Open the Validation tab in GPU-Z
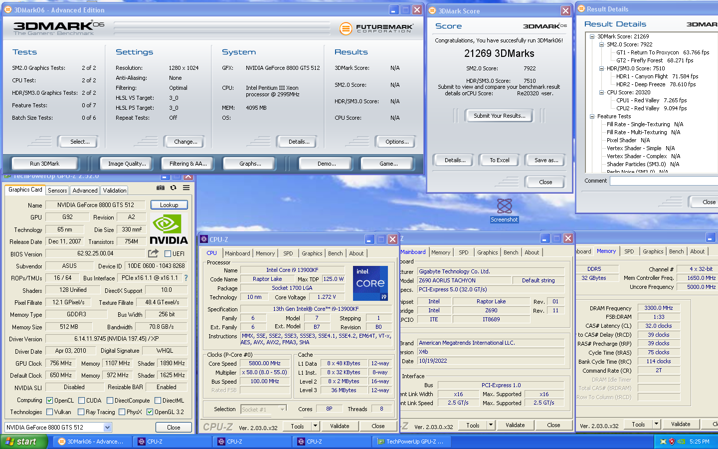The image size is (718, 449). pos(115,191)
